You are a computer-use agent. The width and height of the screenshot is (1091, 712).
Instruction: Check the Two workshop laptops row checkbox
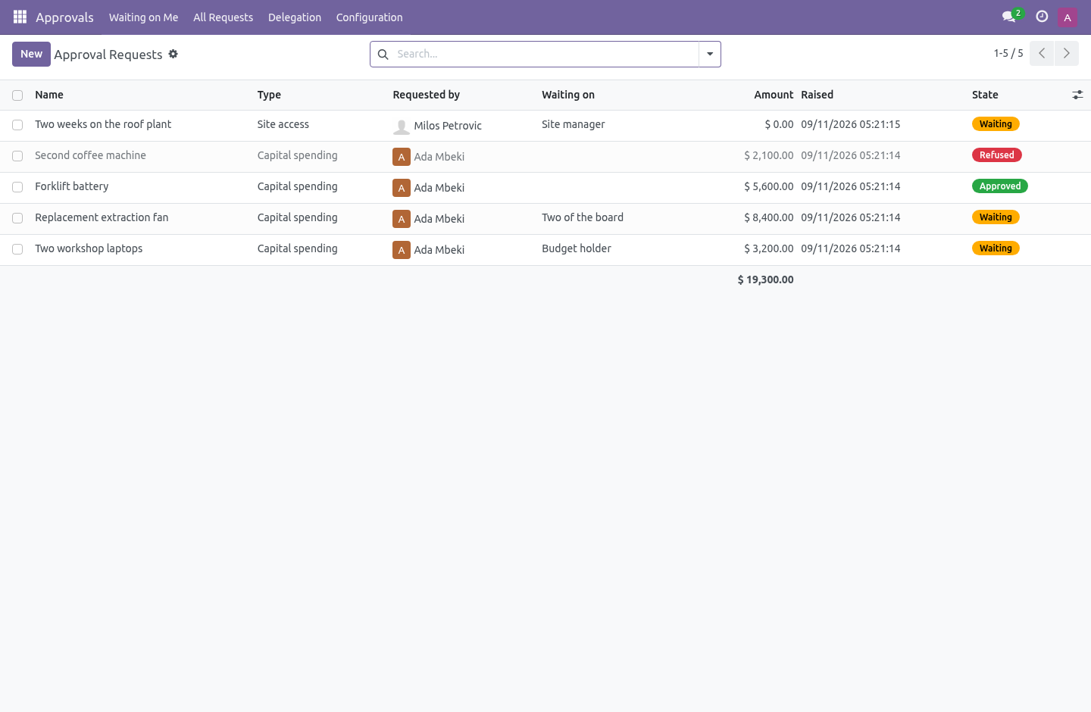(17, 249)
